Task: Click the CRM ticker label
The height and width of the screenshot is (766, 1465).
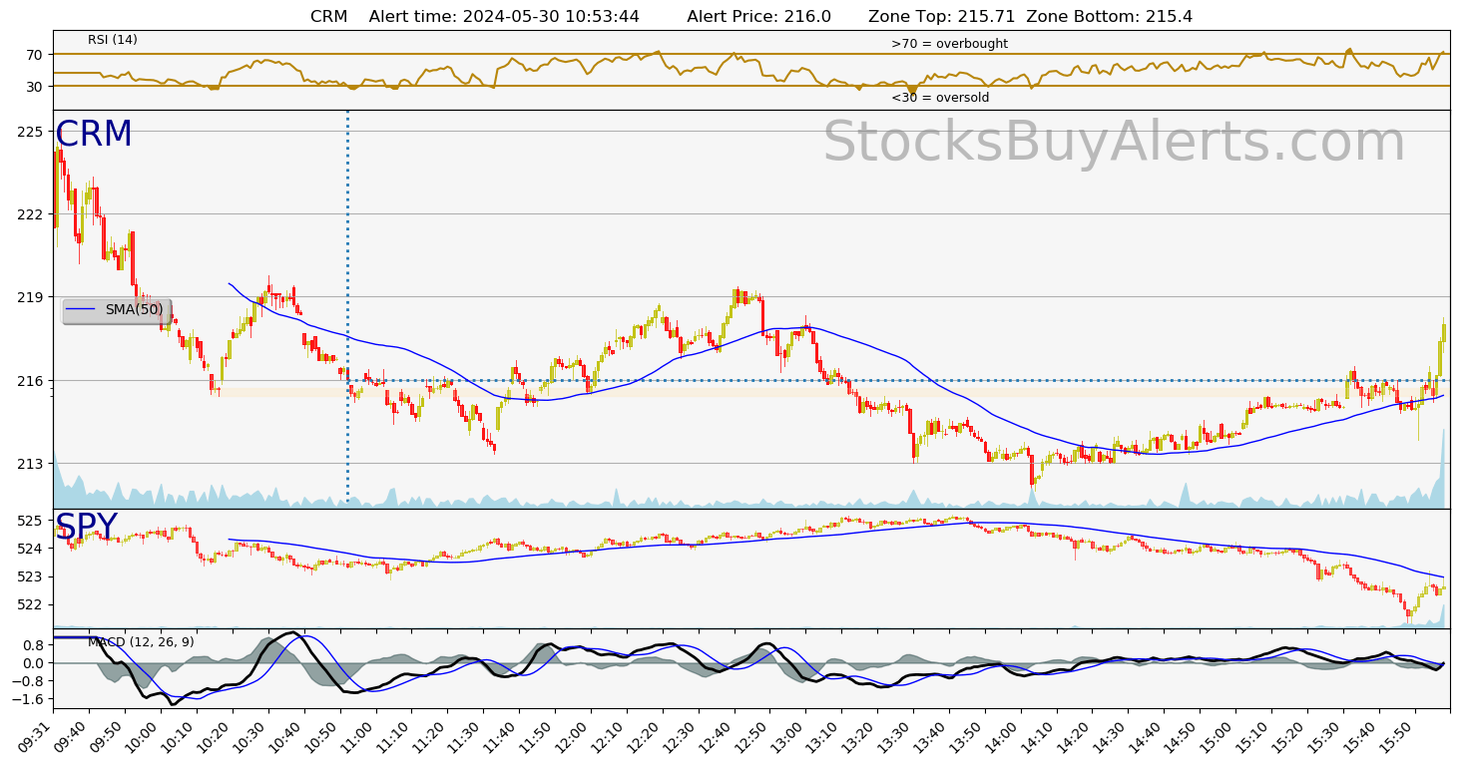Action: 94,135
